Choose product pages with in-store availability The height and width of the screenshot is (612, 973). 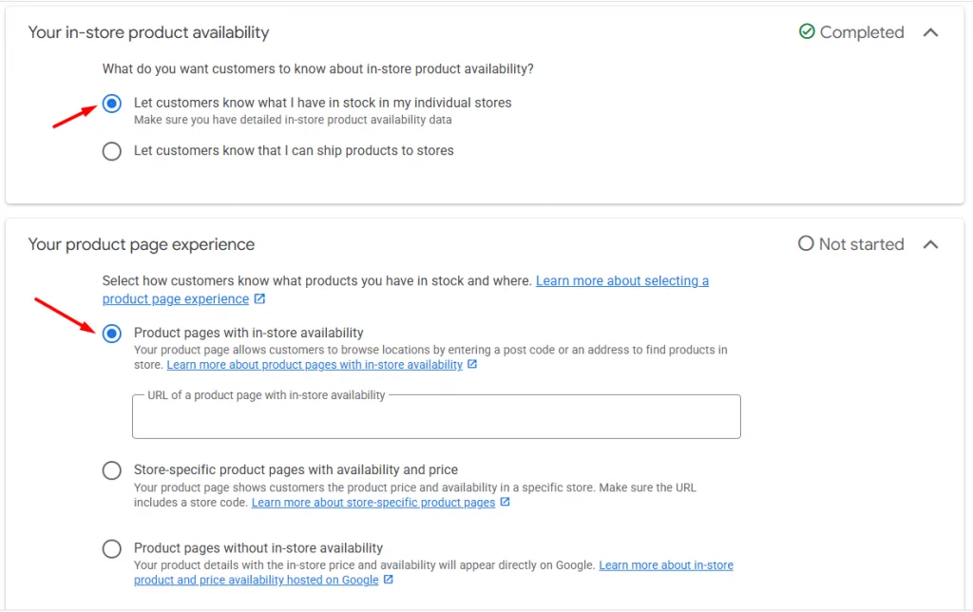[x=111, y=334]
